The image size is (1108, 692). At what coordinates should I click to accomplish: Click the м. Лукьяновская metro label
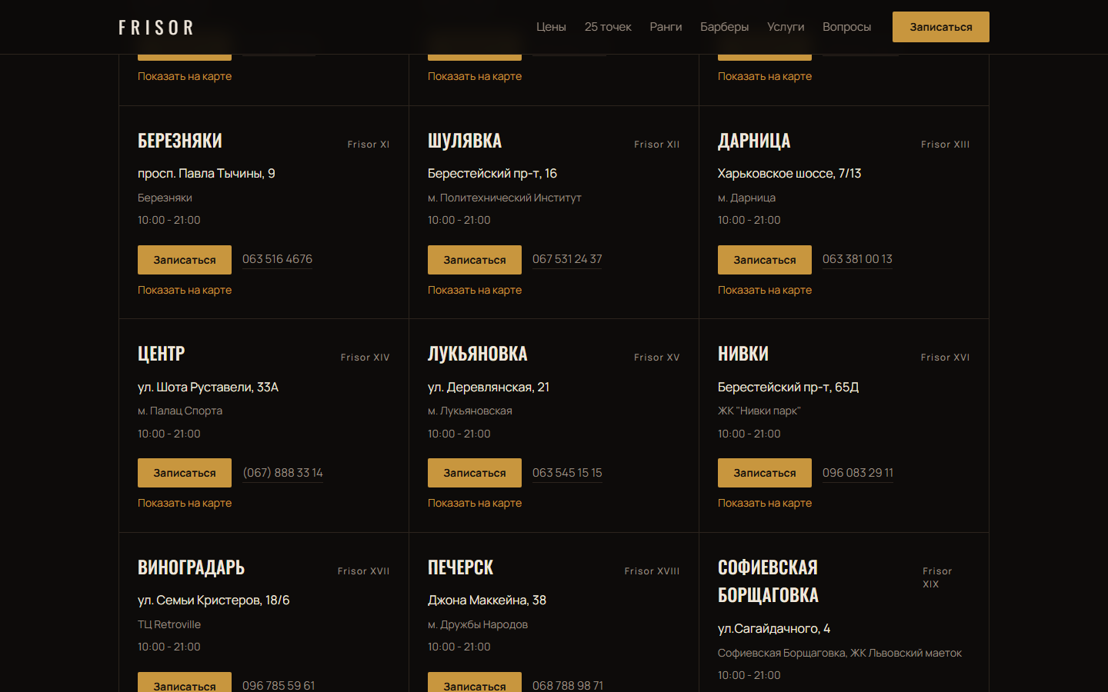tap(470, 411)
